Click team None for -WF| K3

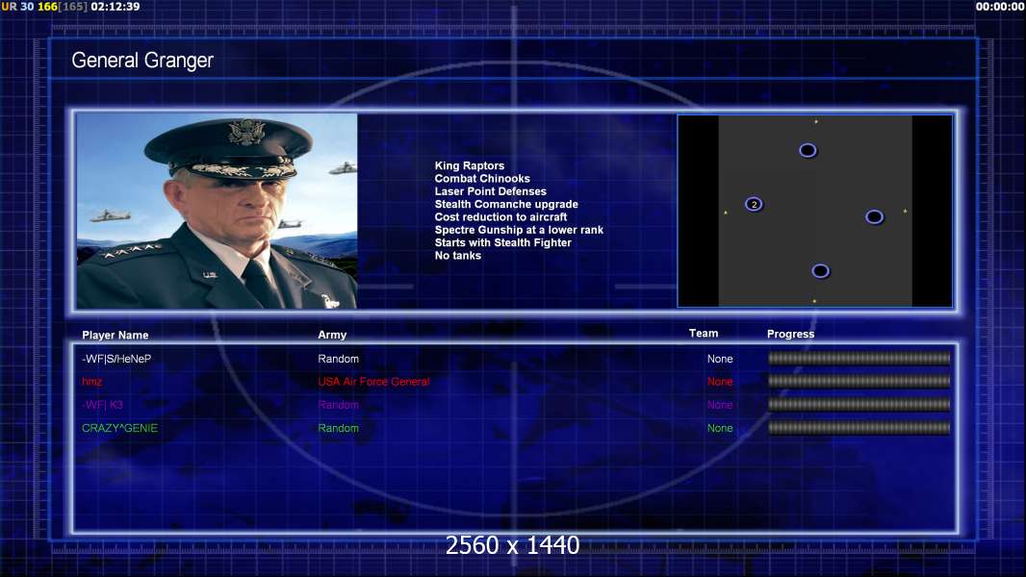click(720, 405)
